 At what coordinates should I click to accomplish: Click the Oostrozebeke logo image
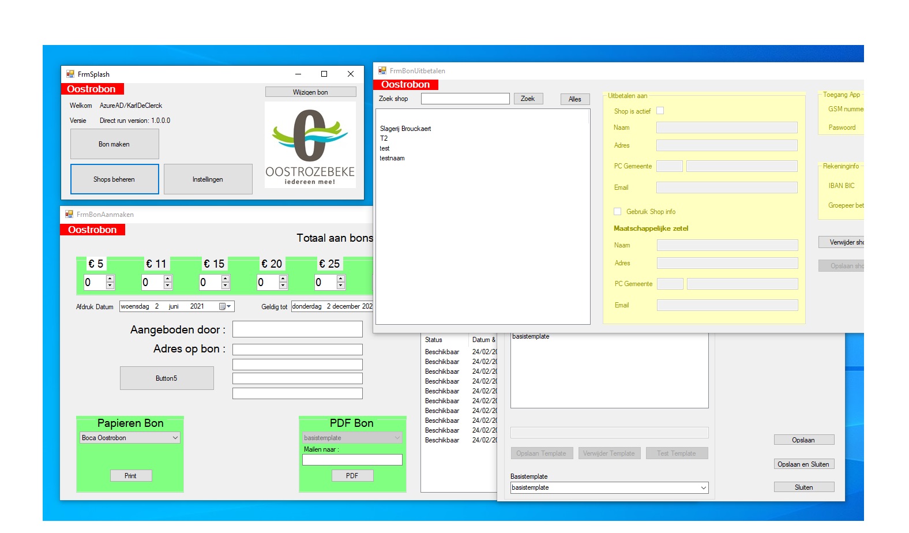[x=310, y=144]
